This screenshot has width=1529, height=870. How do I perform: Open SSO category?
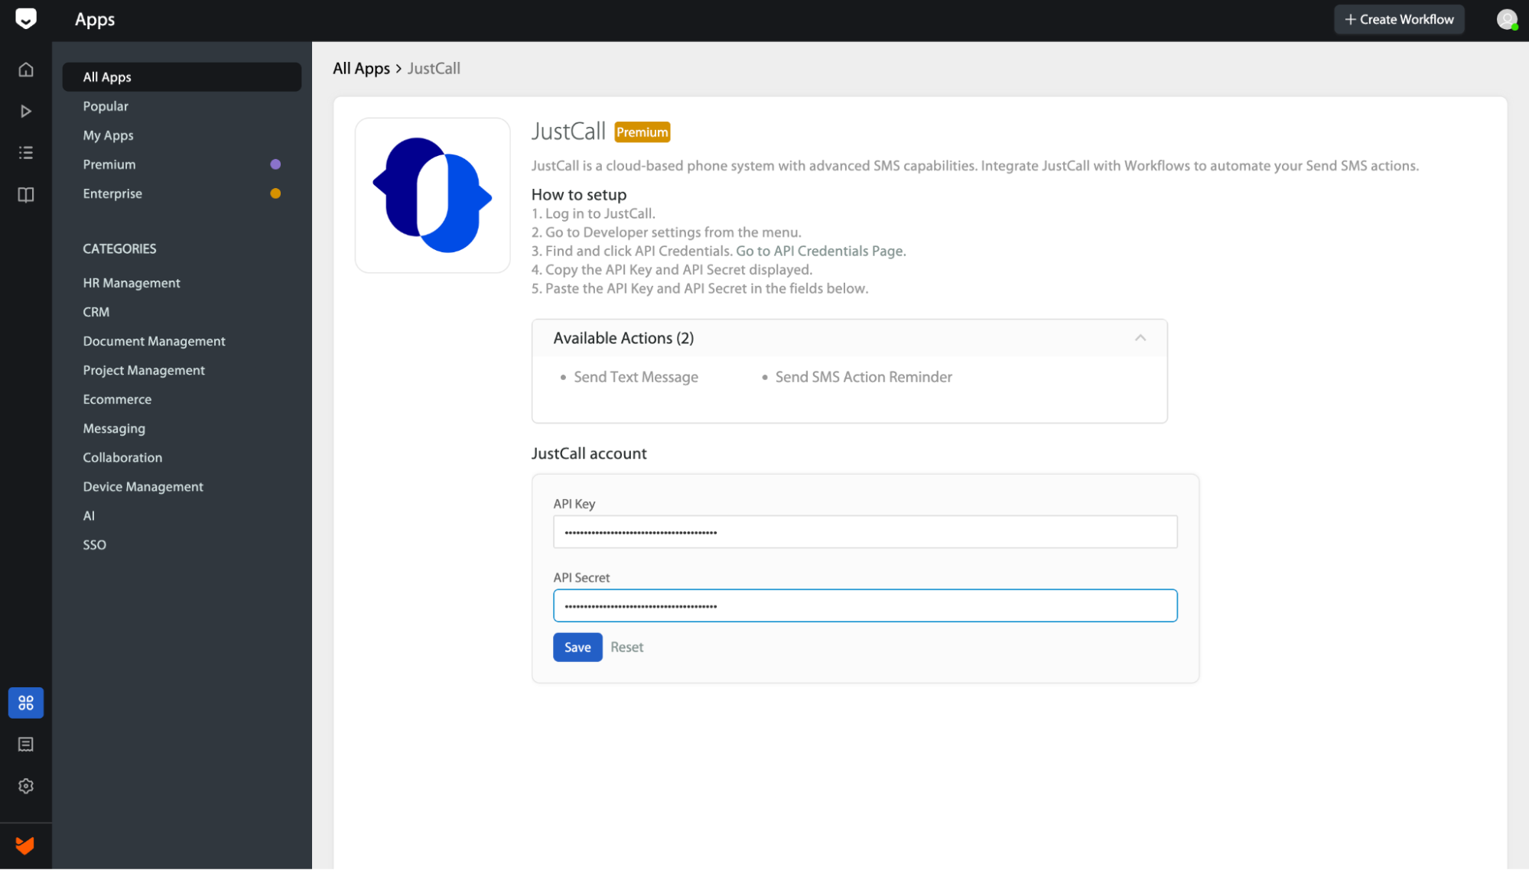95,545
